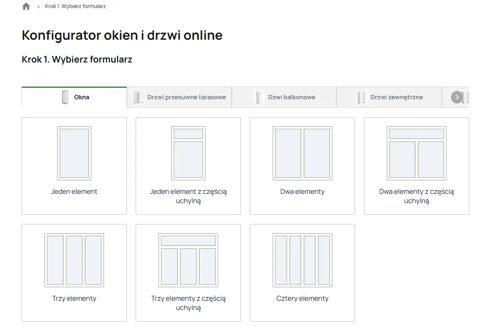490x332 pixels.
Task: Click the 'Dwa elementy' label
Action: pos(302,192)
